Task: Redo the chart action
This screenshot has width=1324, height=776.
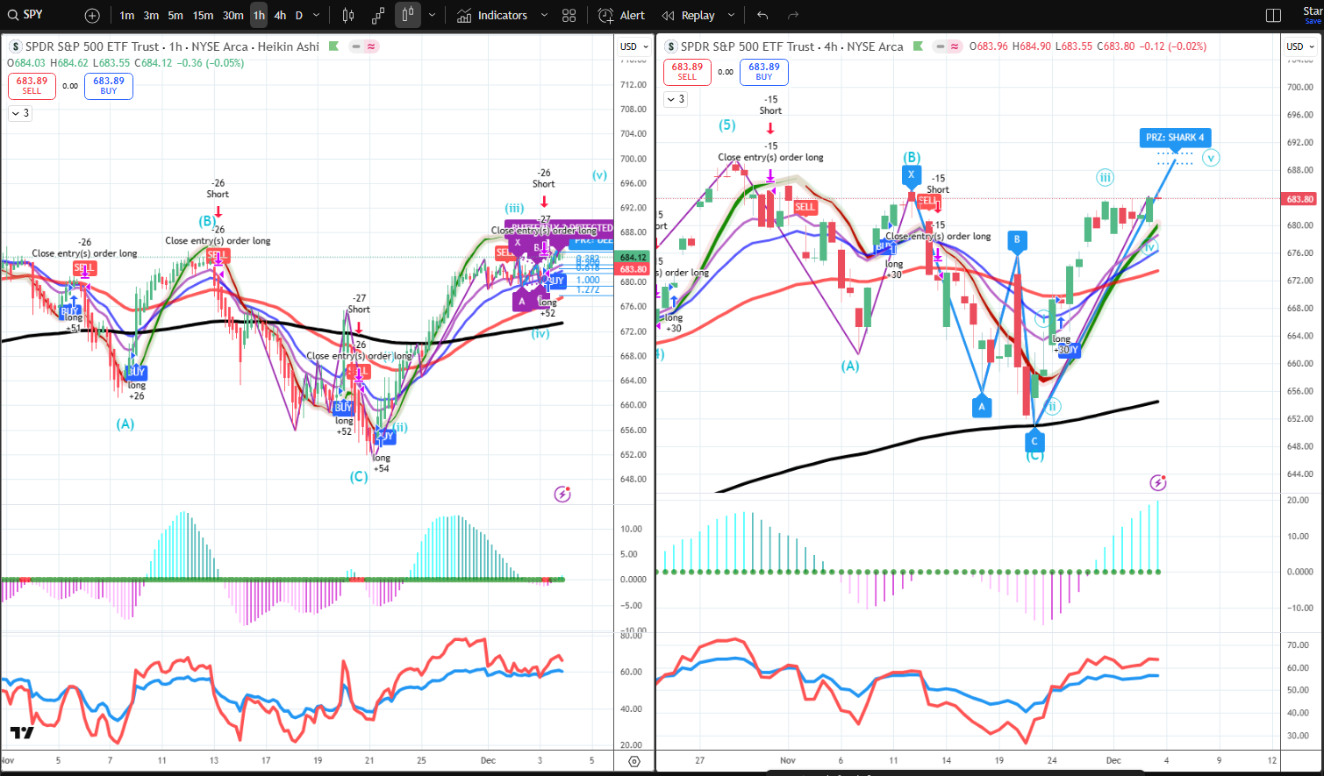Action: (793, 16)
